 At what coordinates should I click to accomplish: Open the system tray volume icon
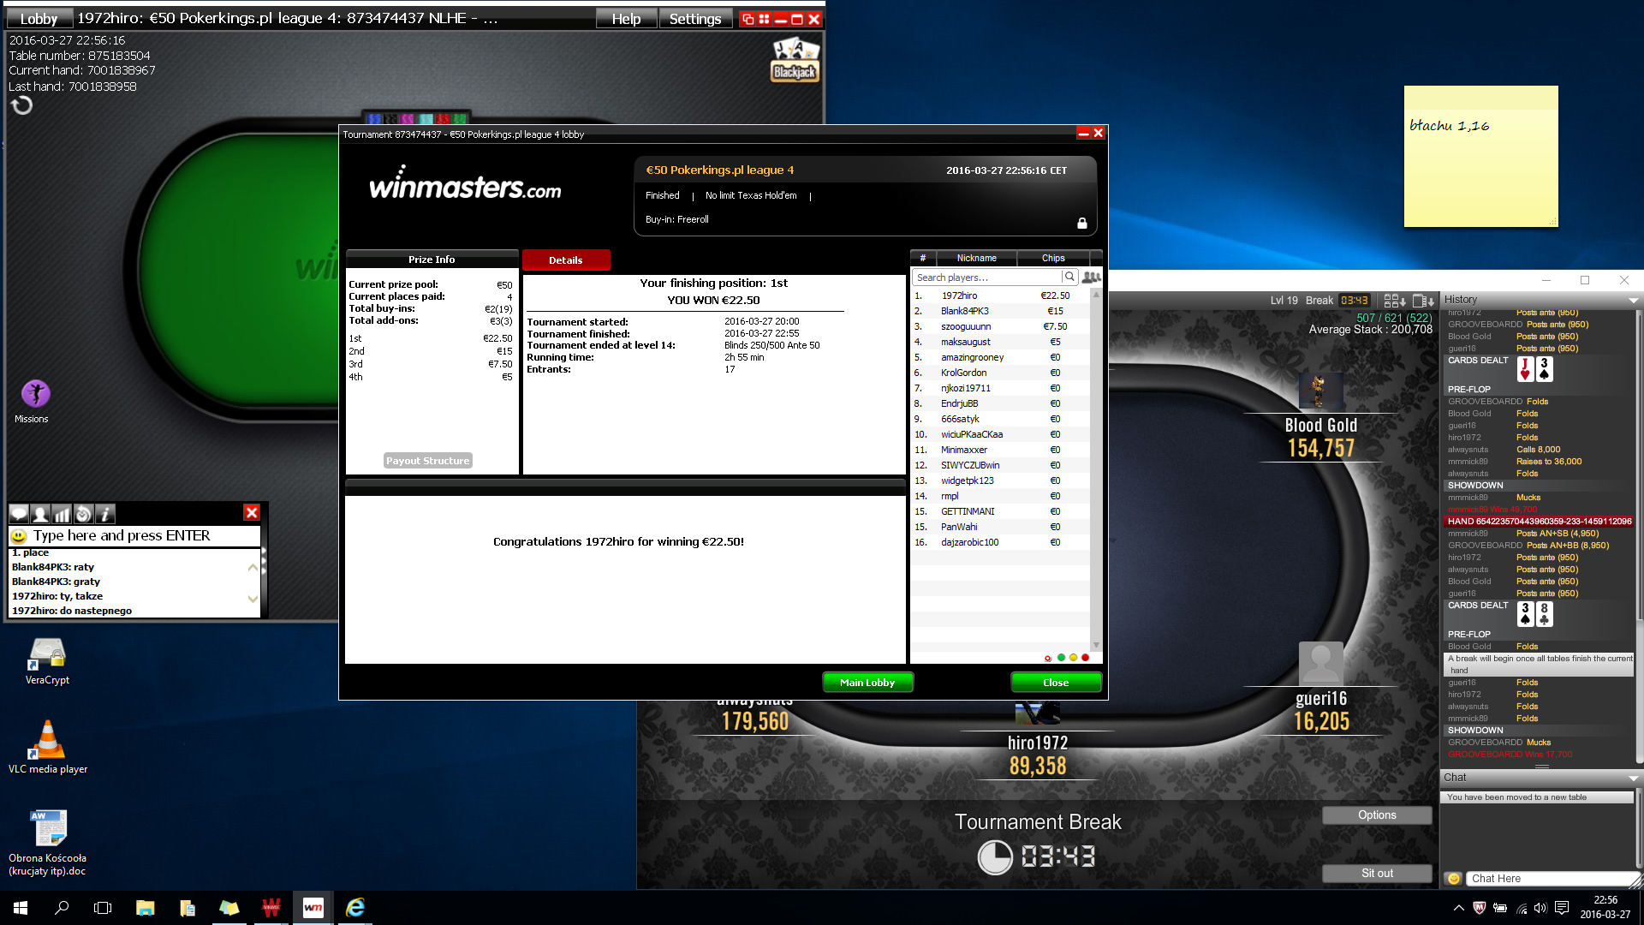click(x=1540, y=908)
